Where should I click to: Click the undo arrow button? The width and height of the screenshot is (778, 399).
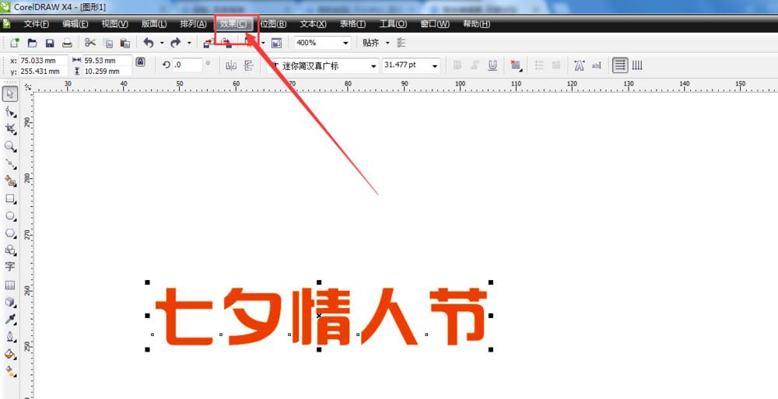click(148, 43)
